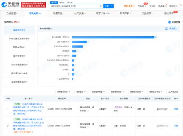Open the 自主信息 tab

(x=169, y=14)
